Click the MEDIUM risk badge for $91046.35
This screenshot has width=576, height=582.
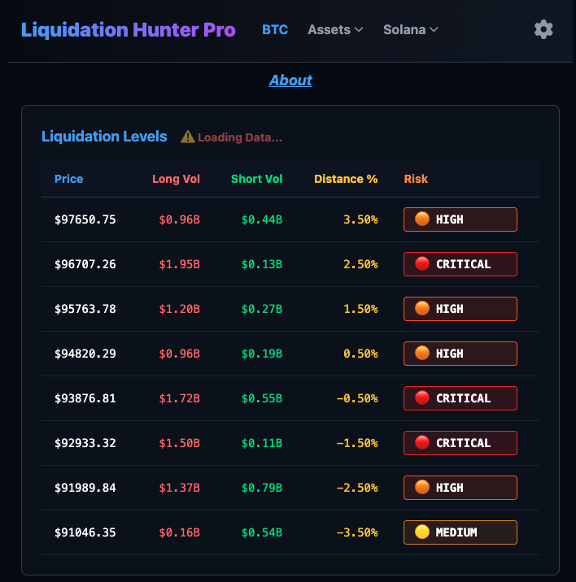pos(460,532)
